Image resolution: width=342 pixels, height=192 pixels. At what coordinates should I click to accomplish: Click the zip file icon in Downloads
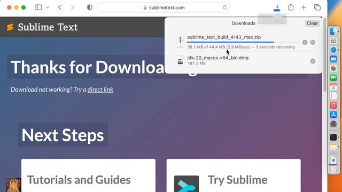[180, 42]
